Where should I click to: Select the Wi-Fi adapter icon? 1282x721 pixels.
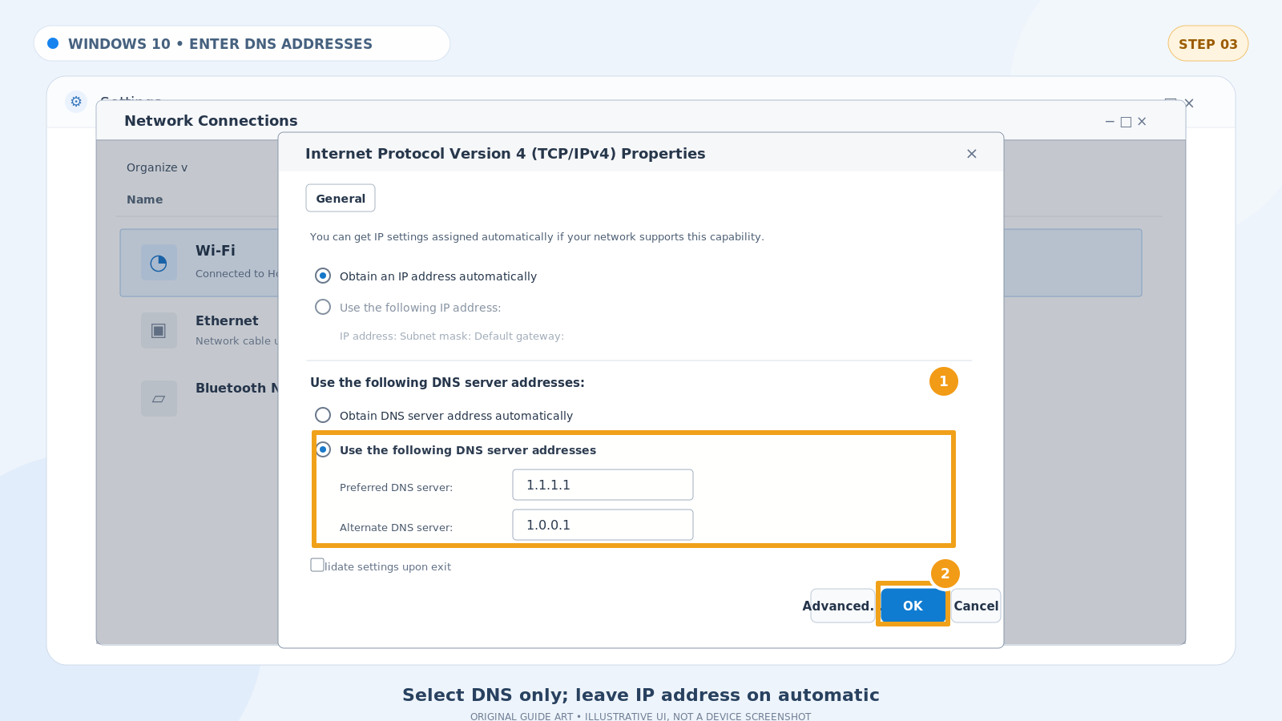[159, 263]
